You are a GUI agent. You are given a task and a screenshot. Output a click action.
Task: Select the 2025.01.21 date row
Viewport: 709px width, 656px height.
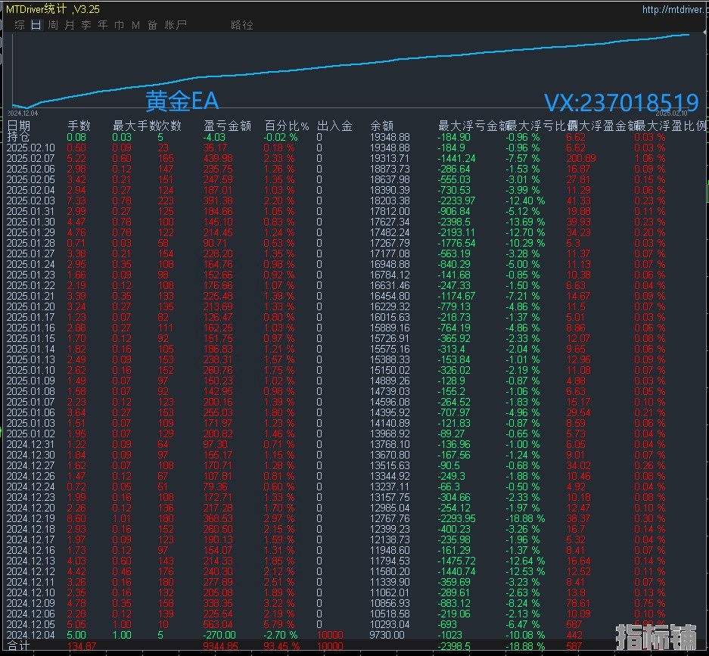click(31, 296)
